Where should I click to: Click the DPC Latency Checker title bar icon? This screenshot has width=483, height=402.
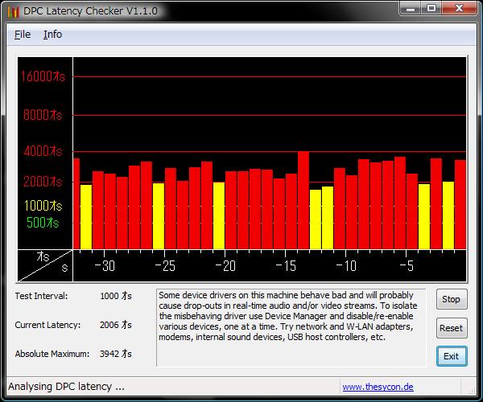point(13,11)
